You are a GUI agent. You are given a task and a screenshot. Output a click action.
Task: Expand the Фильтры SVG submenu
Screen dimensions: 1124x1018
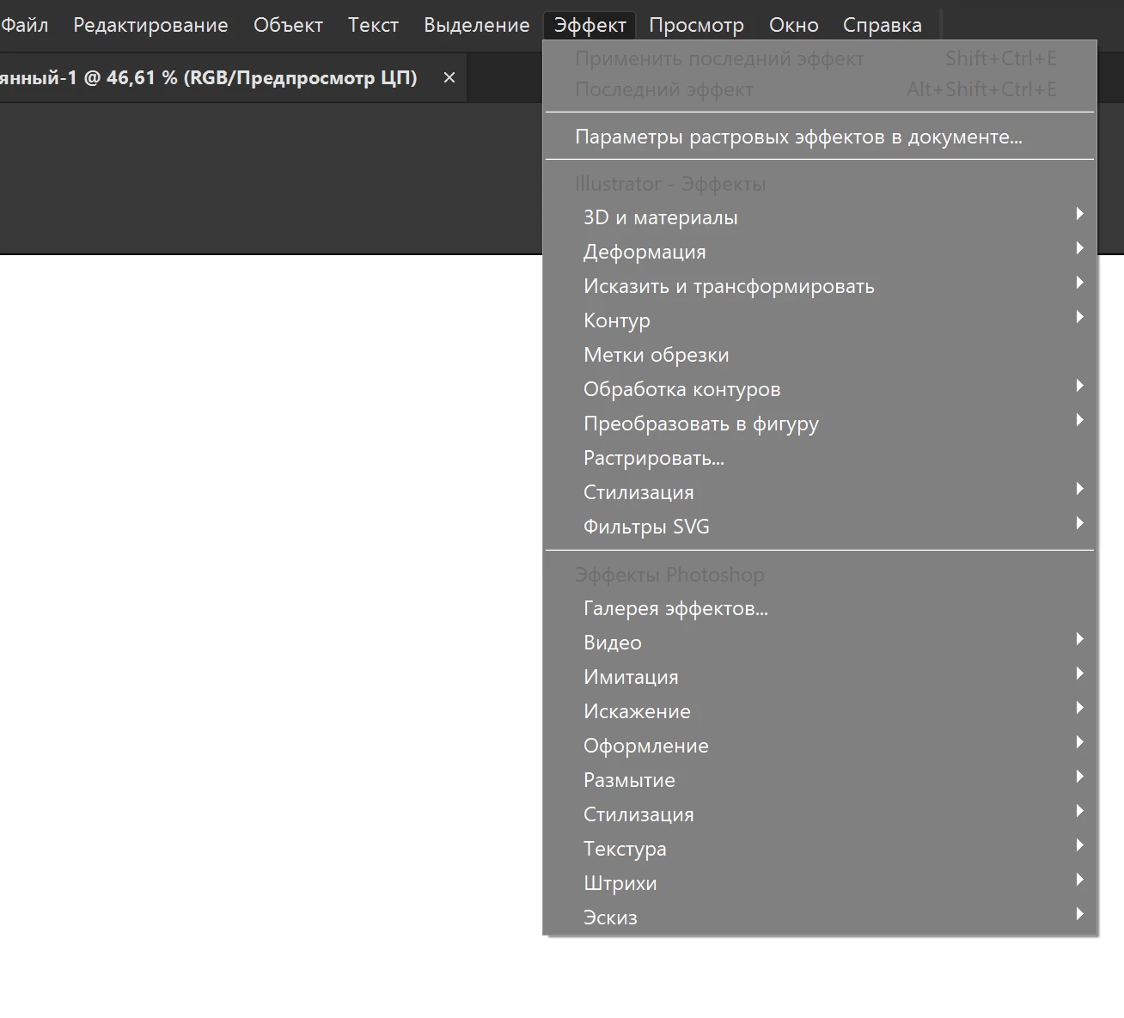[820, 527]
